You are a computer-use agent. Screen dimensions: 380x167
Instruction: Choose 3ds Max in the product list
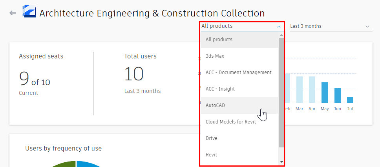(239, 56)
